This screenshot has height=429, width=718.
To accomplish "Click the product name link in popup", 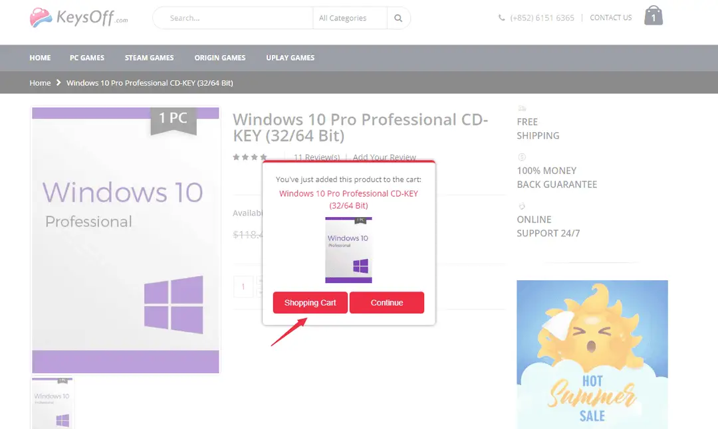I will click(x=348, y=199).
